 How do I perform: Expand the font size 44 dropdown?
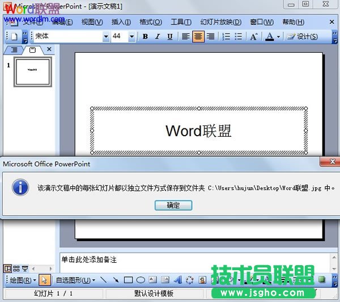[x=131, y=36]
